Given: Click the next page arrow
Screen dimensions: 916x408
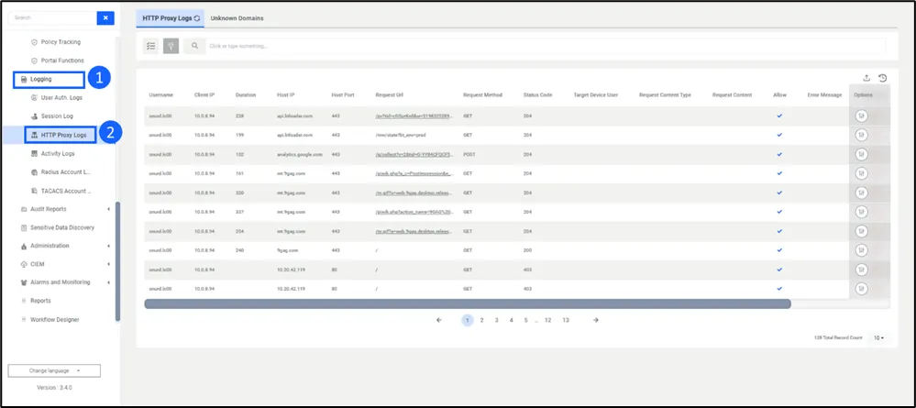Looking at the screenshot, I should click(596, 320).
